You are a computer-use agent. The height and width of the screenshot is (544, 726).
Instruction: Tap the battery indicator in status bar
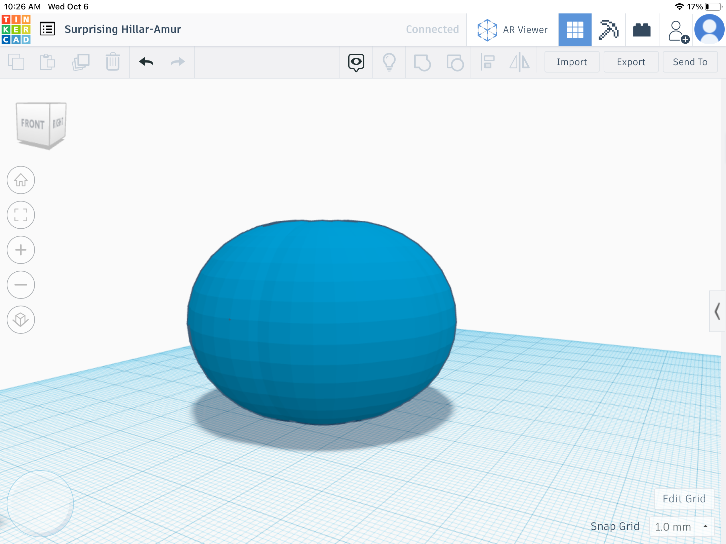click(x=714, y=7)
